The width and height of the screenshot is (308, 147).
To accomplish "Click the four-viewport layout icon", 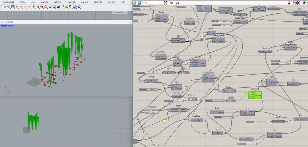I will pos(13,7).
